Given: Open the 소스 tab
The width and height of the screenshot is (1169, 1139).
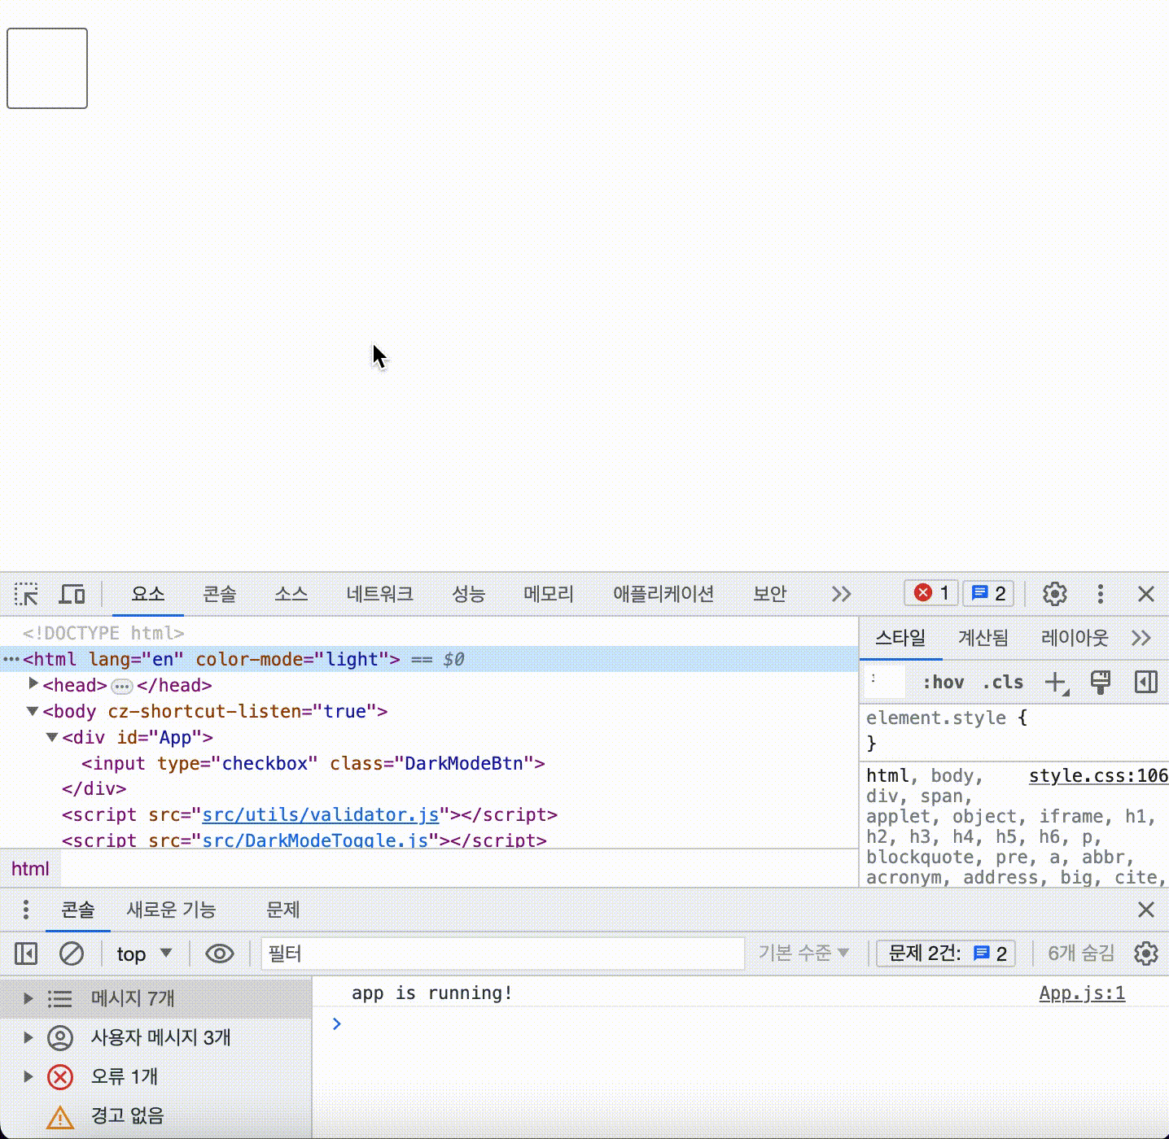Looking at the screenshot, I should point(291,594).
